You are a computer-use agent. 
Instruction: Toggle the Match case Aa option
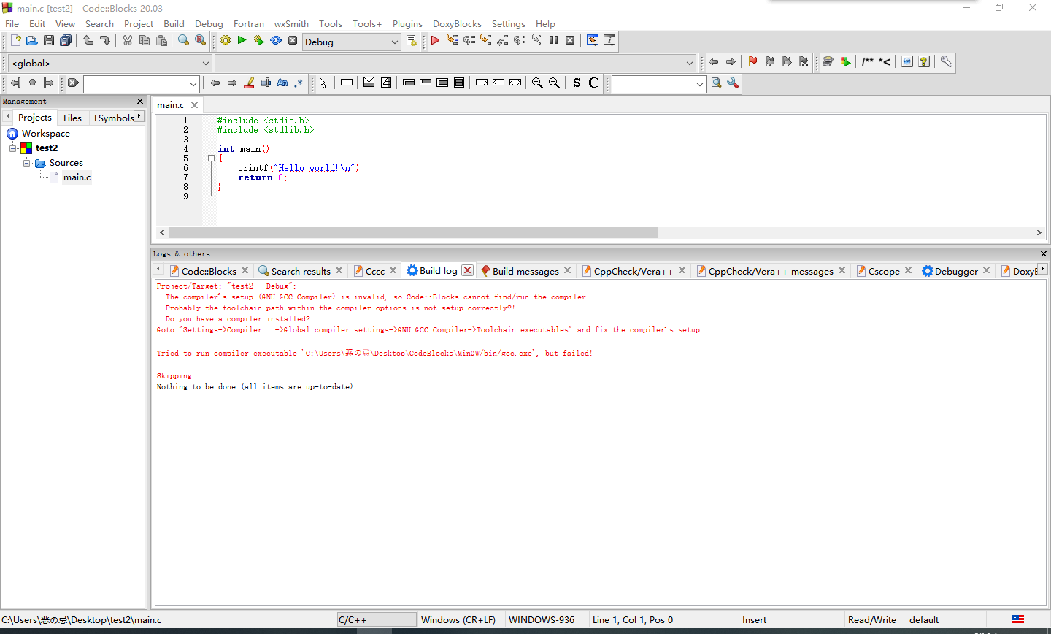pyautogui.click(x=282, y=83)
